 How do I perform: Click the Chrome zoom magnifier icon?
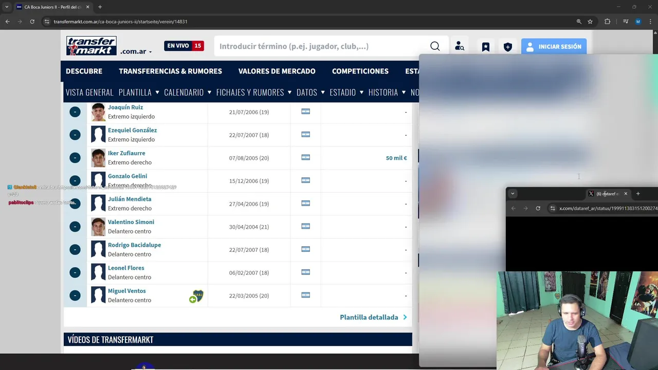[x=579, y=22]
